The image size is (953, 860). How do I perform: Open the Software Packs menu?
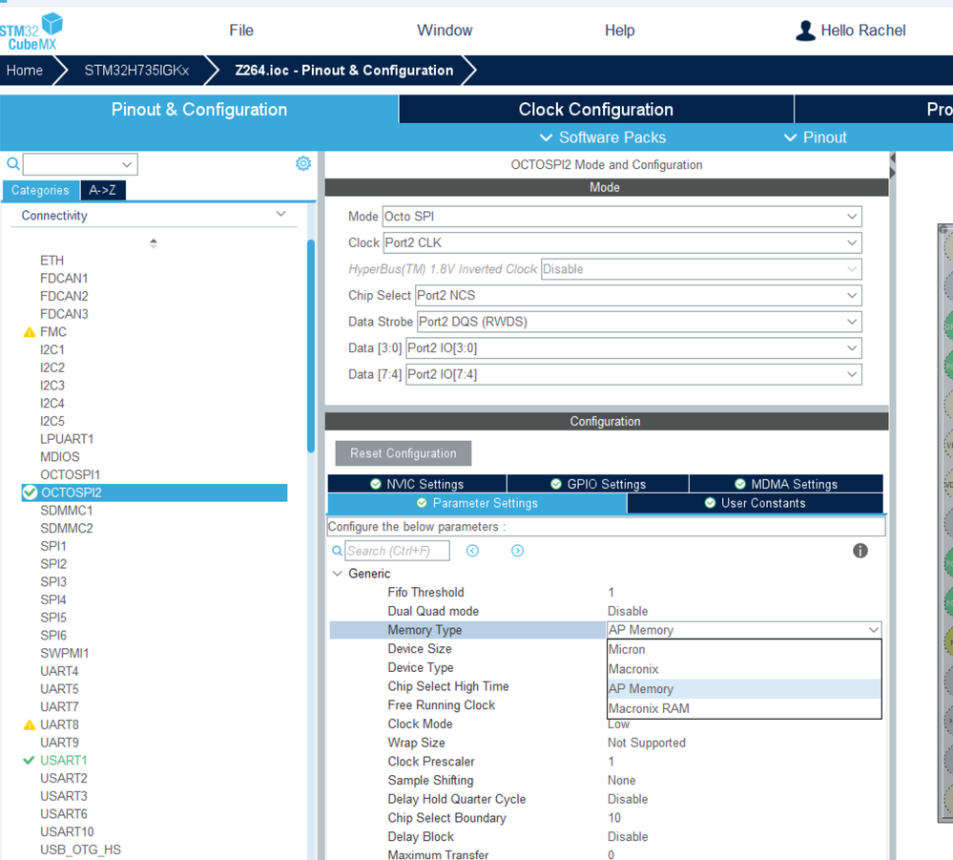[x=603, y=137]
